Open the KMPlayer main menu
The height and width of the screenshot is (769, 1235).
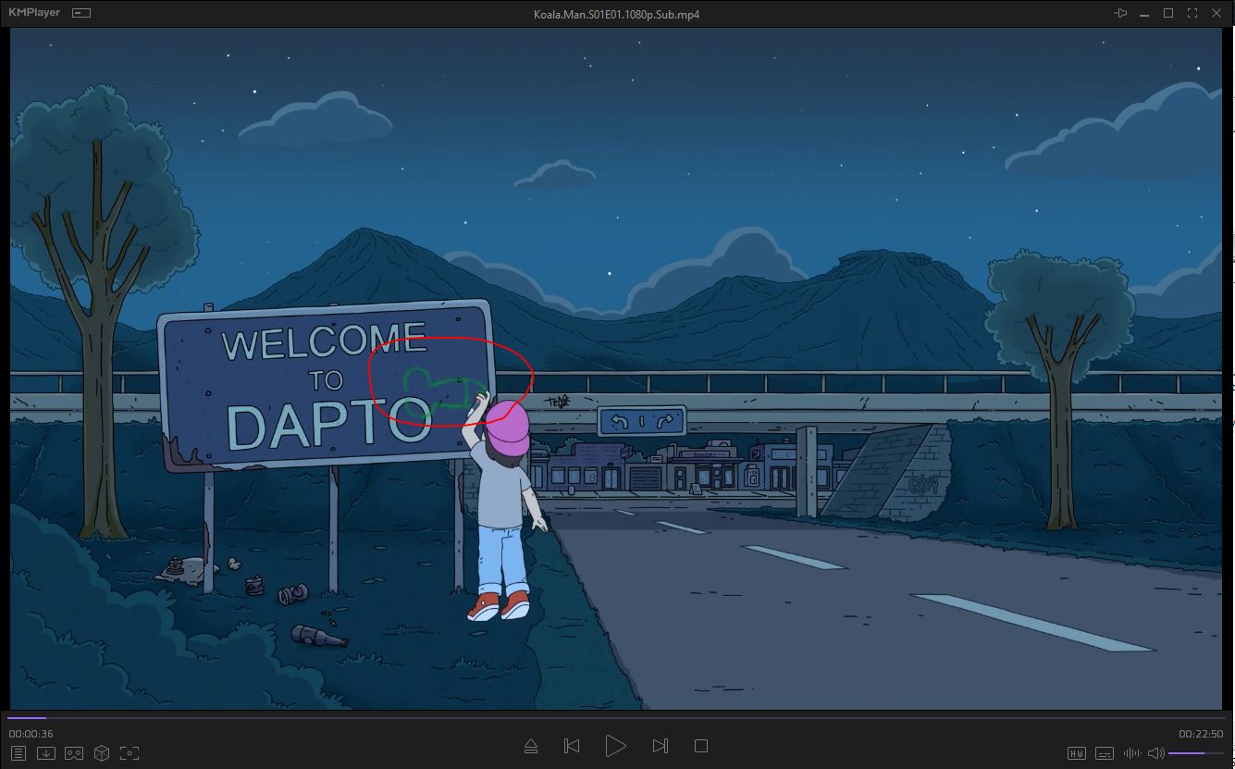tap(34, 13)
